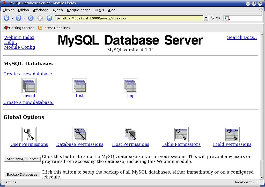Click the Getting Started bookmark

point(19,28)
